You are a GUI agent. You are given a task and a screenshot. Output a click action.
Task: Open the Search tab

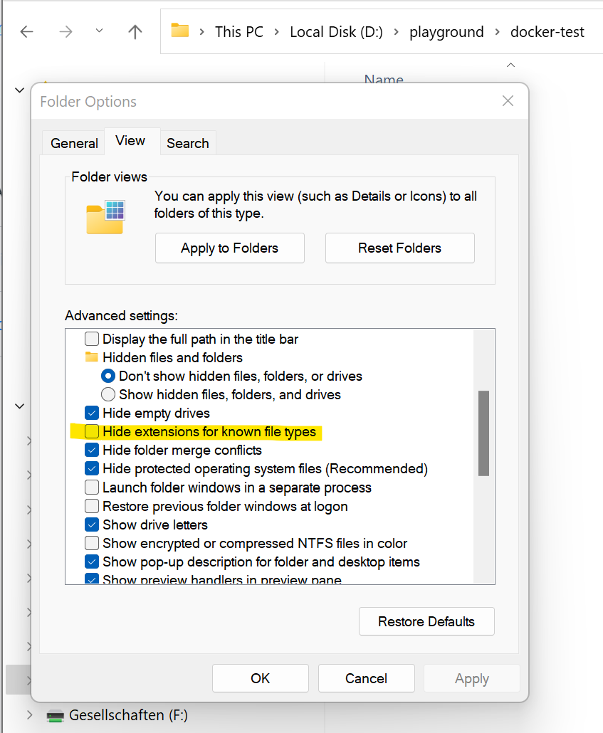(x=187, y=143)
